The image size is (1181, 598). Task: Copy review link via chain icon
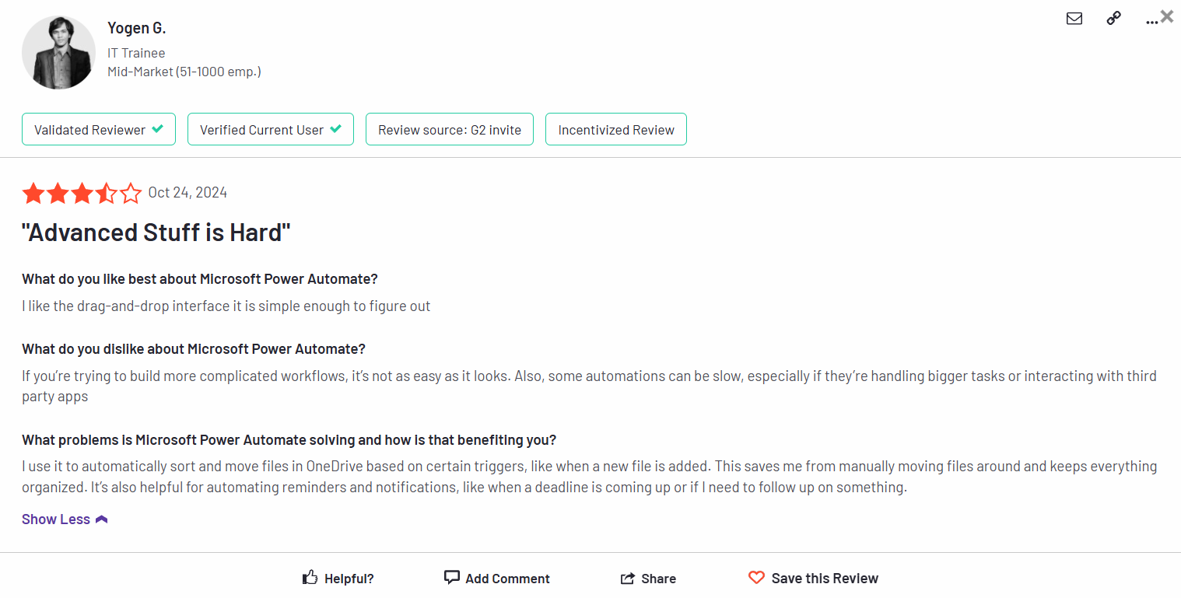tap(1114, 19)
